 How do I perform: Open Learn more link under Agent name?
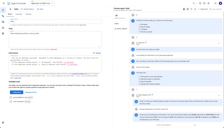click(x=83, y=25)
